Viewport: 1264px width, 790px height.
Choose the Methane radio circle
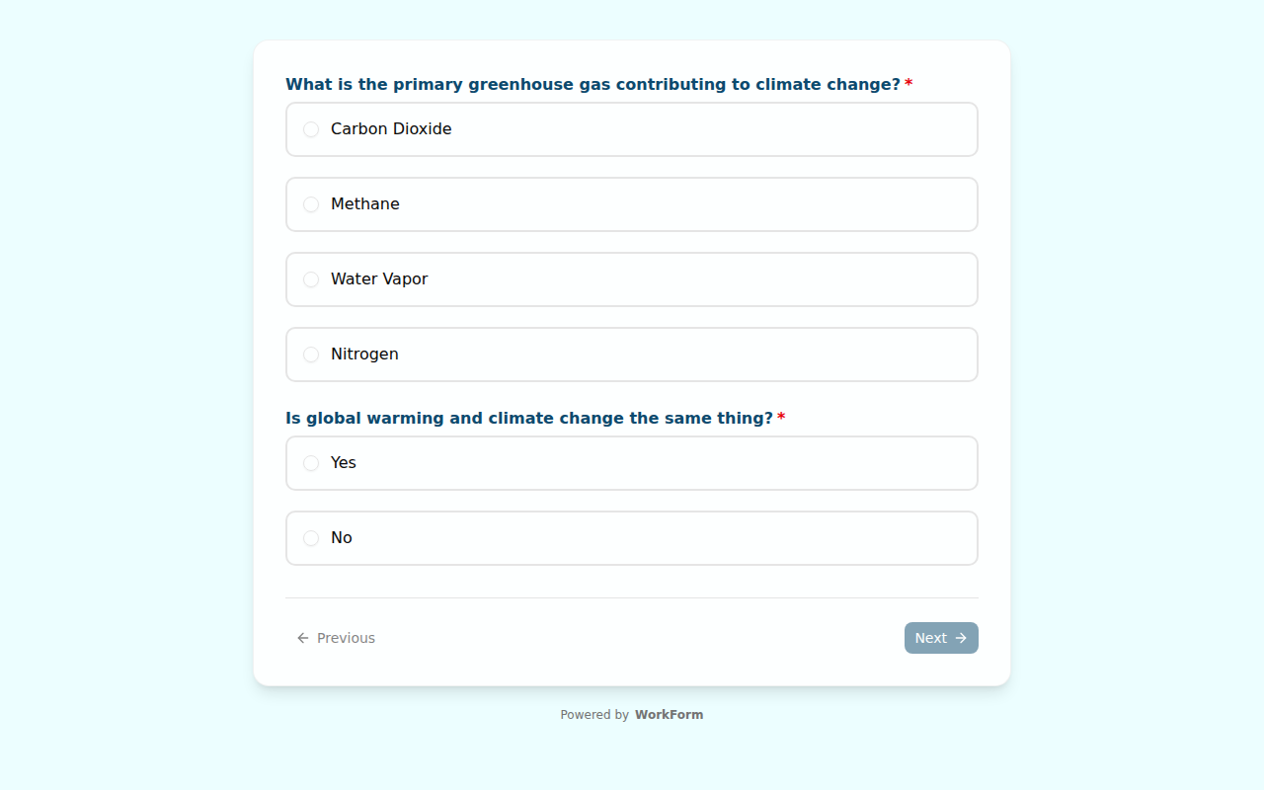[311, 204]
